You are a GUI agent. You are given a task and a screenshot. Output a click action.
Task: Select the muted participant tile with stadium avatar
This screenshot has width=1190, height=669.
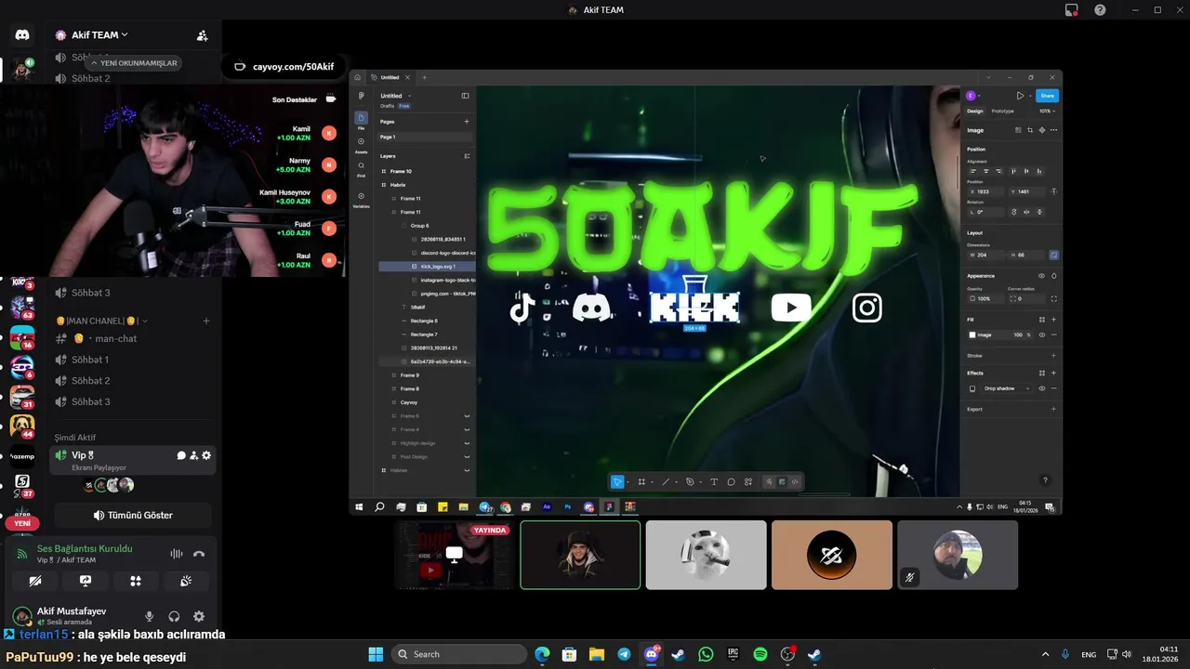pos(958,555)
